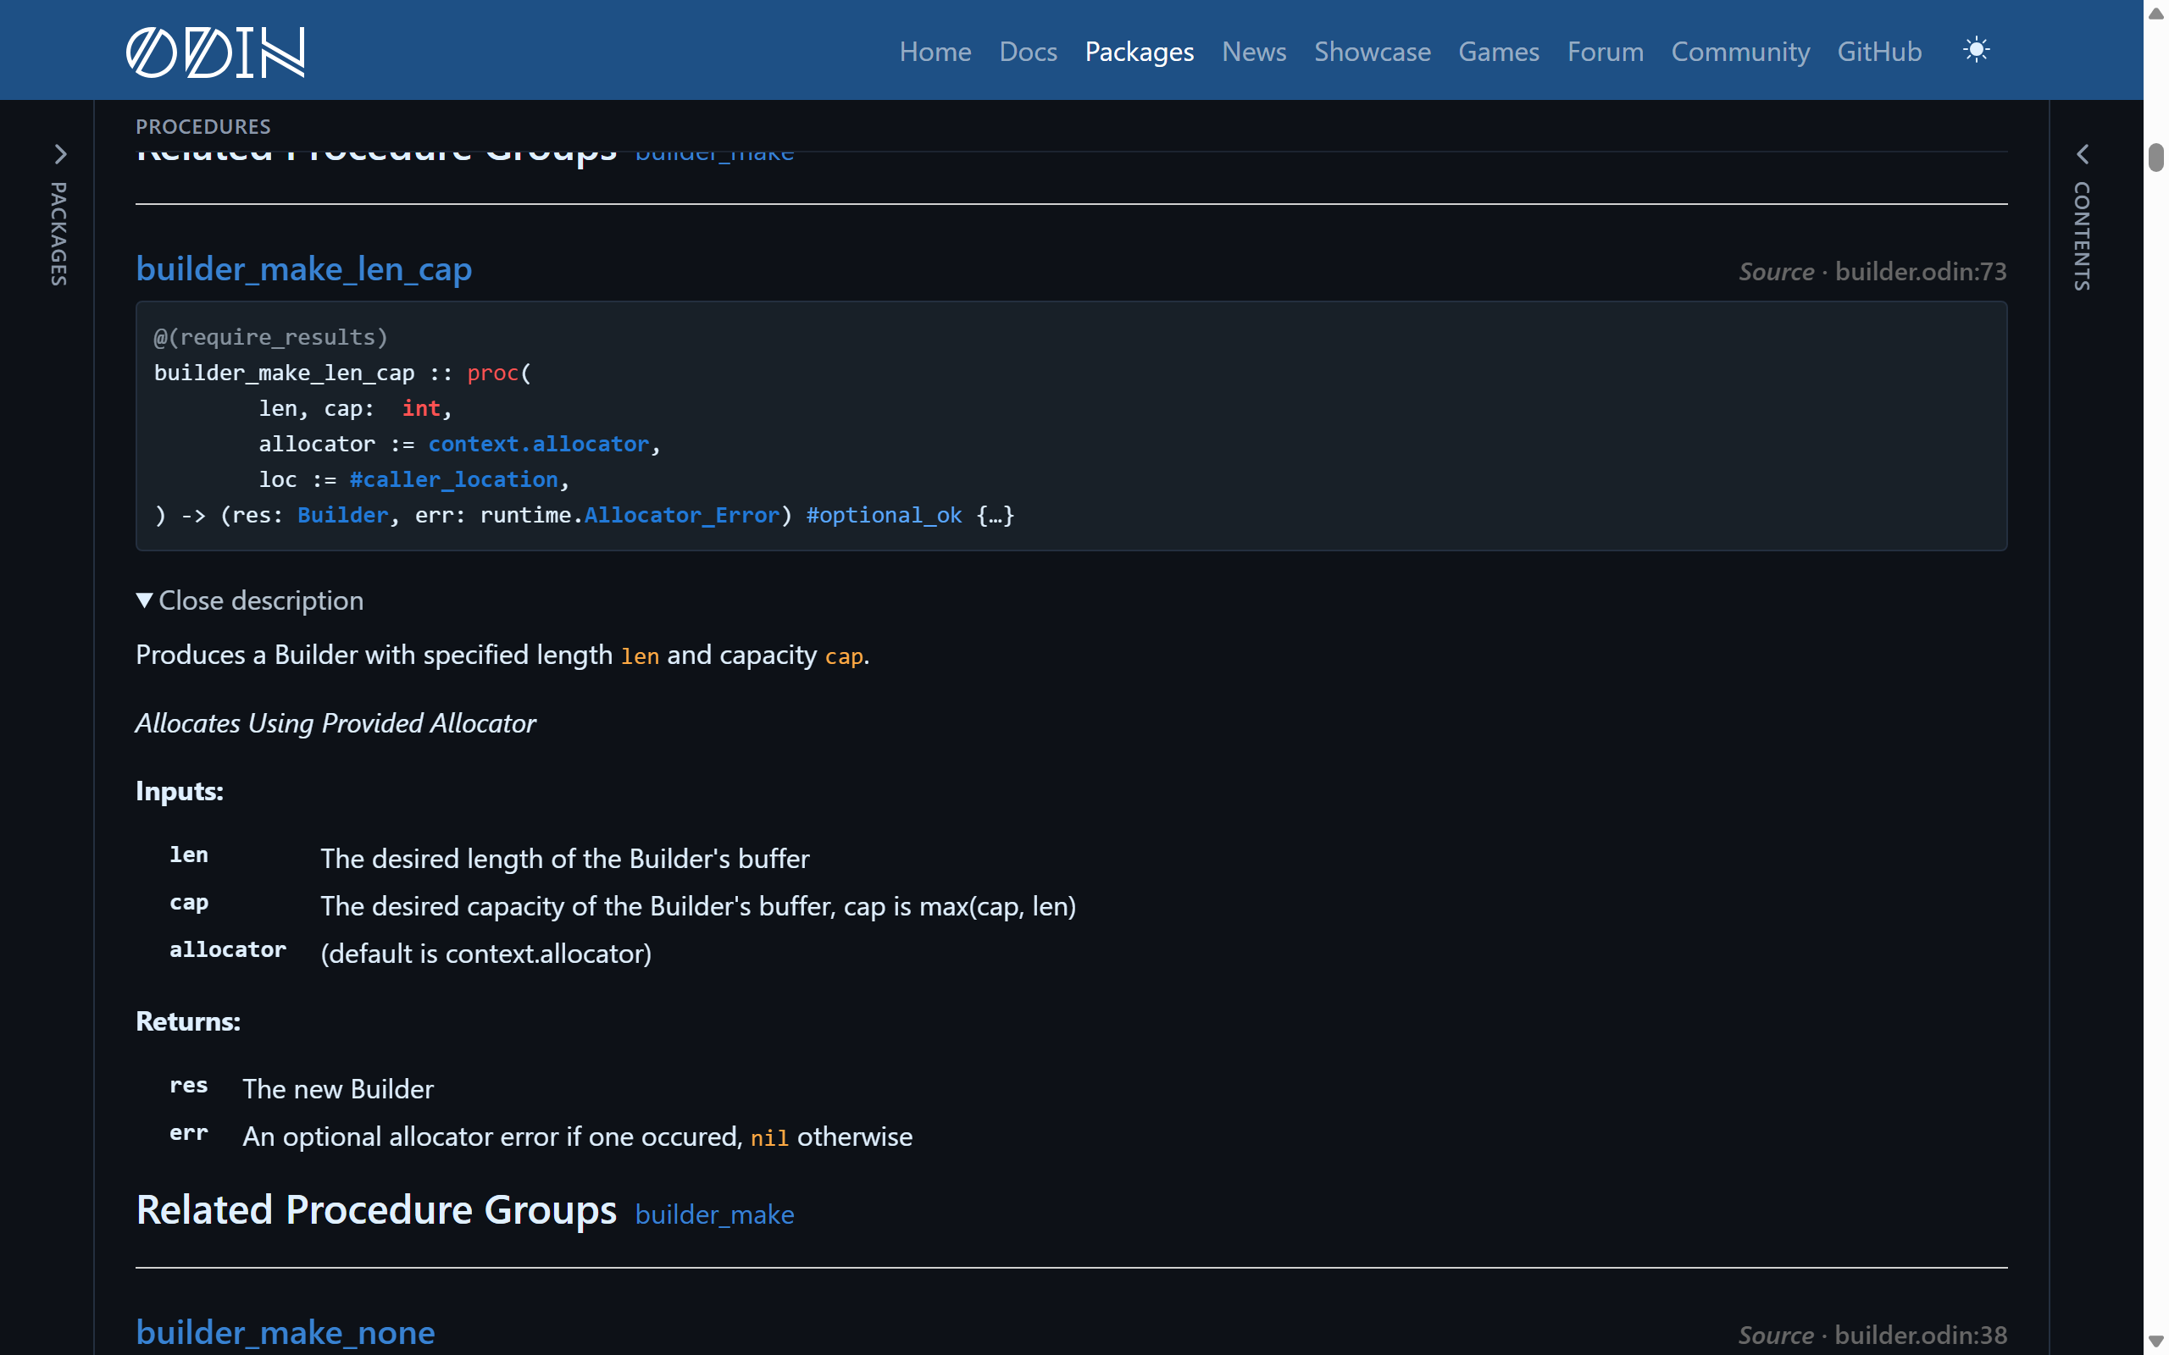Click the scrollbar up arrow

[2155, 14]
